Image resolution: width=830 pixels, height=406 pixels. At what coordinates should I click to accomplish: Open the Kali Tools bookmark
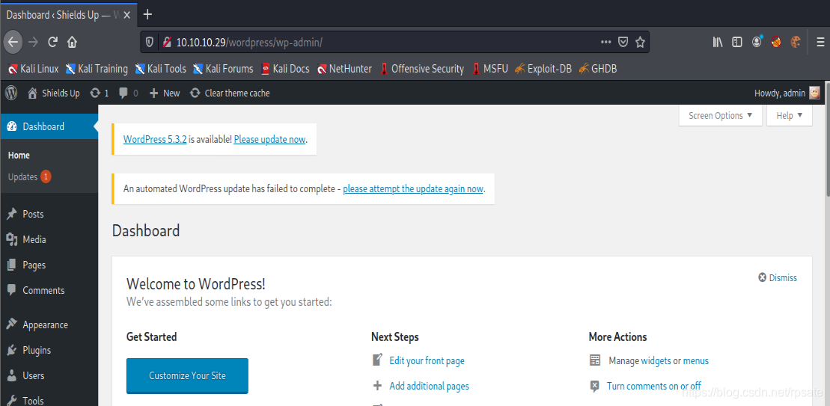tap(160, 69)
